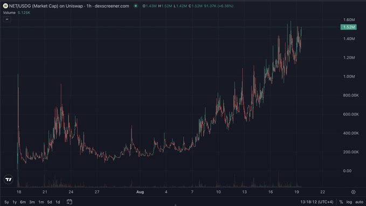The image size is (366, 206).
Task: Select the 5y time range
Action: click(6, 202)
